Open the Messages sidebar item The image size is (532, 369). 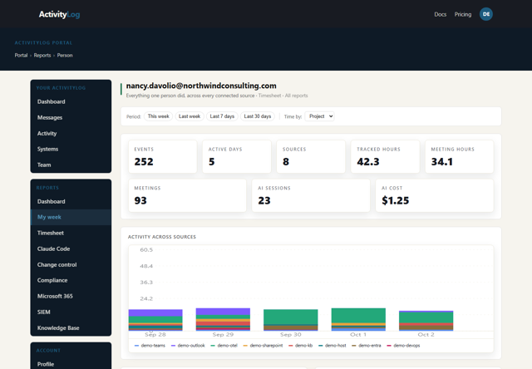(x=71, y=117)
